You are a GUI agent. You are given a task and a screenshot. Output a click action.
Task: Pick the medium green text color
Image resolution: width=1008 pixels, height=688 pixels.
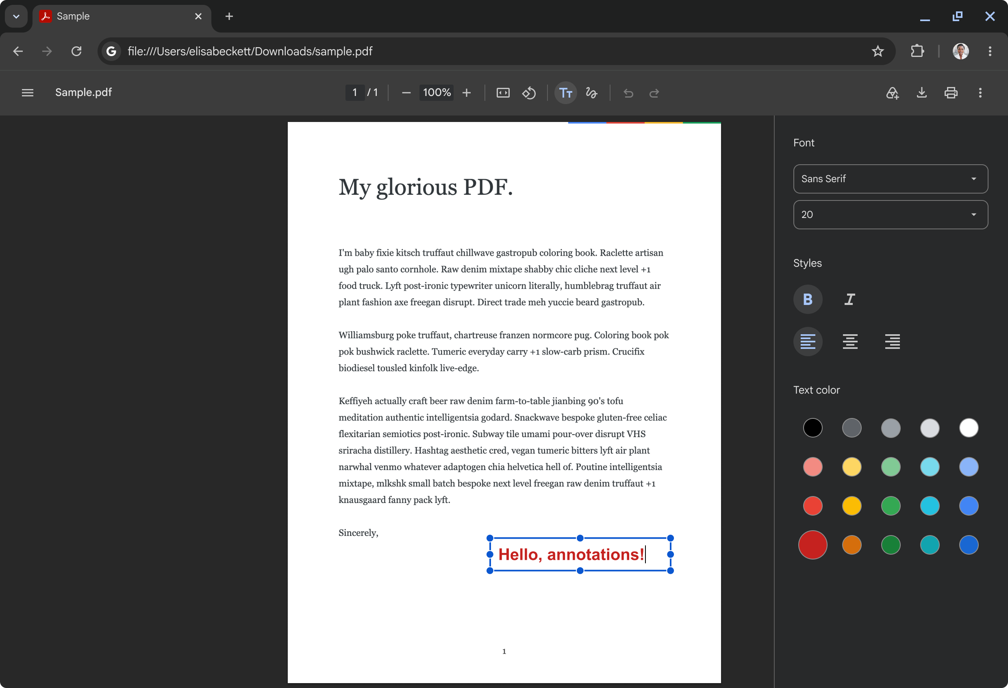click(x=891, y=506)
